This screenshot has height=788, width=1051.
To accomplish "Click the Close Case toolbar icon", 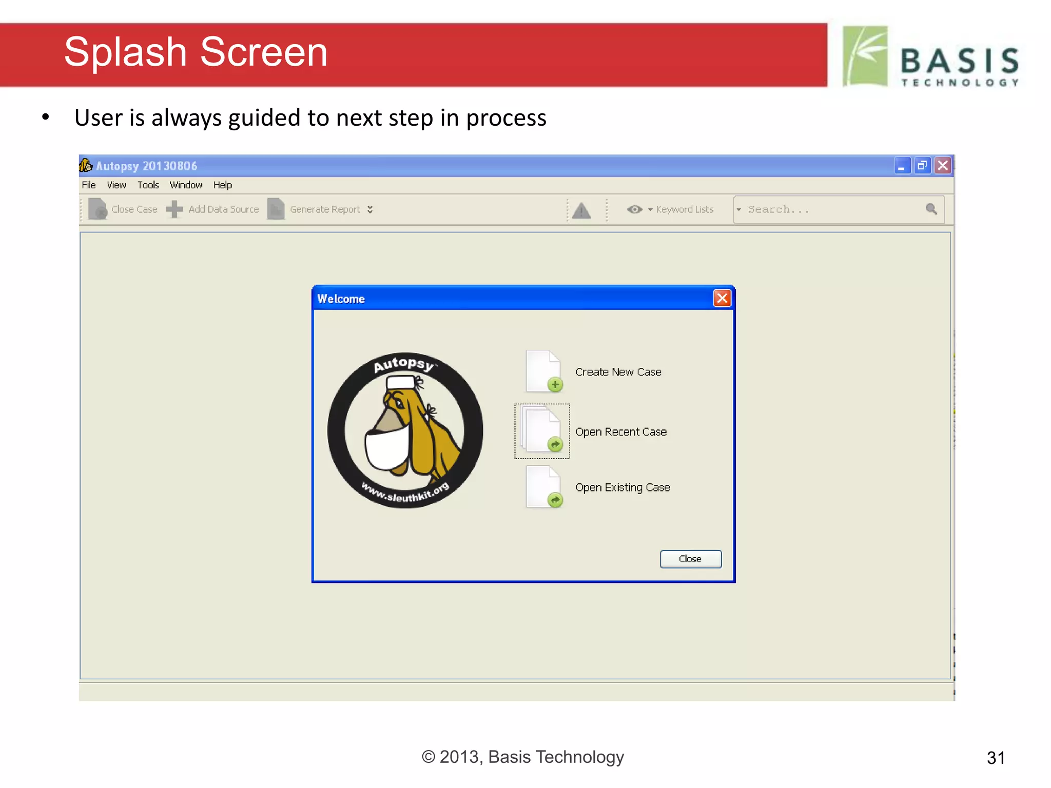I will 98,209.
